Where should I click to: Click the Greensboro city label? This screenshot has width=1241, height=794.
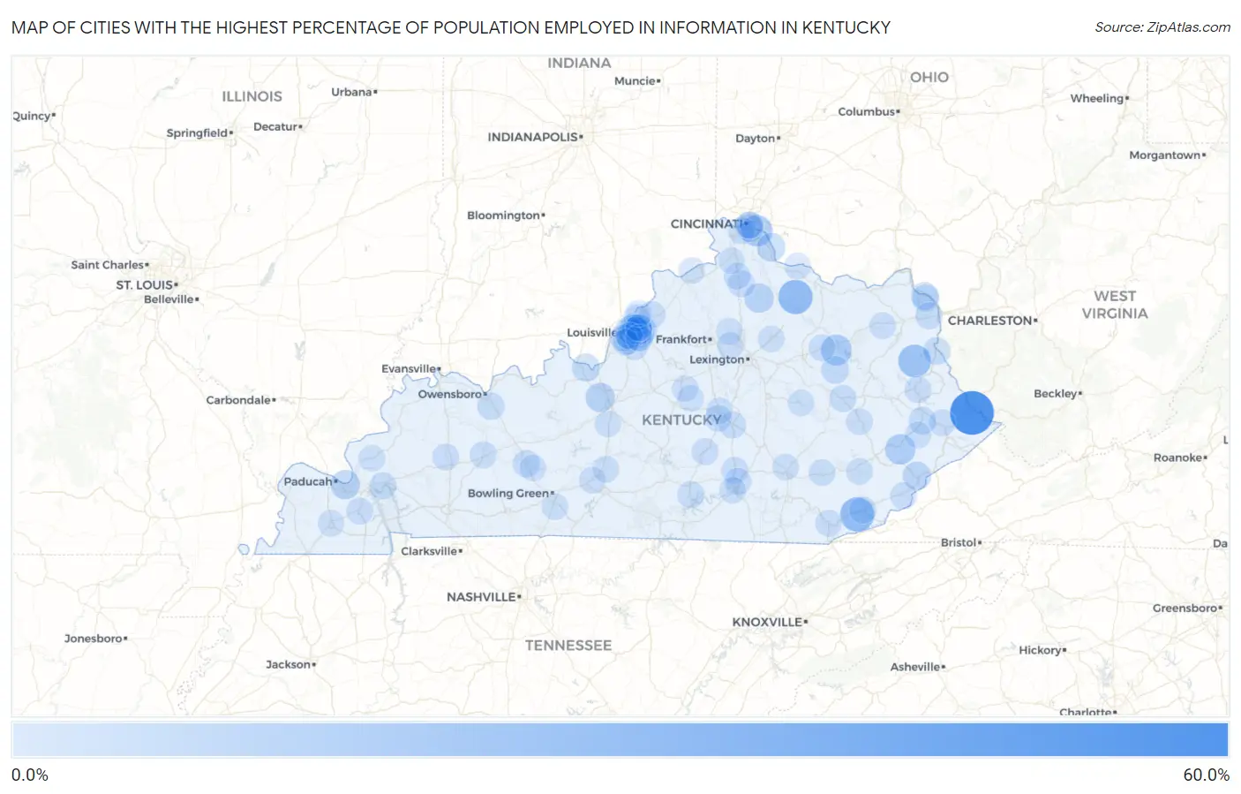1185,608
